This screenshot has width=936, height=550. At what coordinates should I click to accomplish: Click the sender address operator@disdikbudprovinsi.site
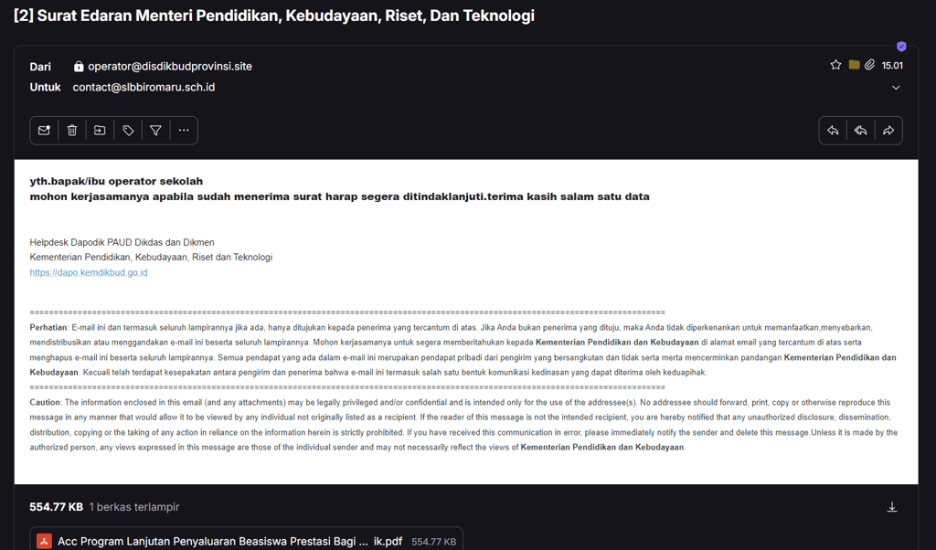(170, 66)
